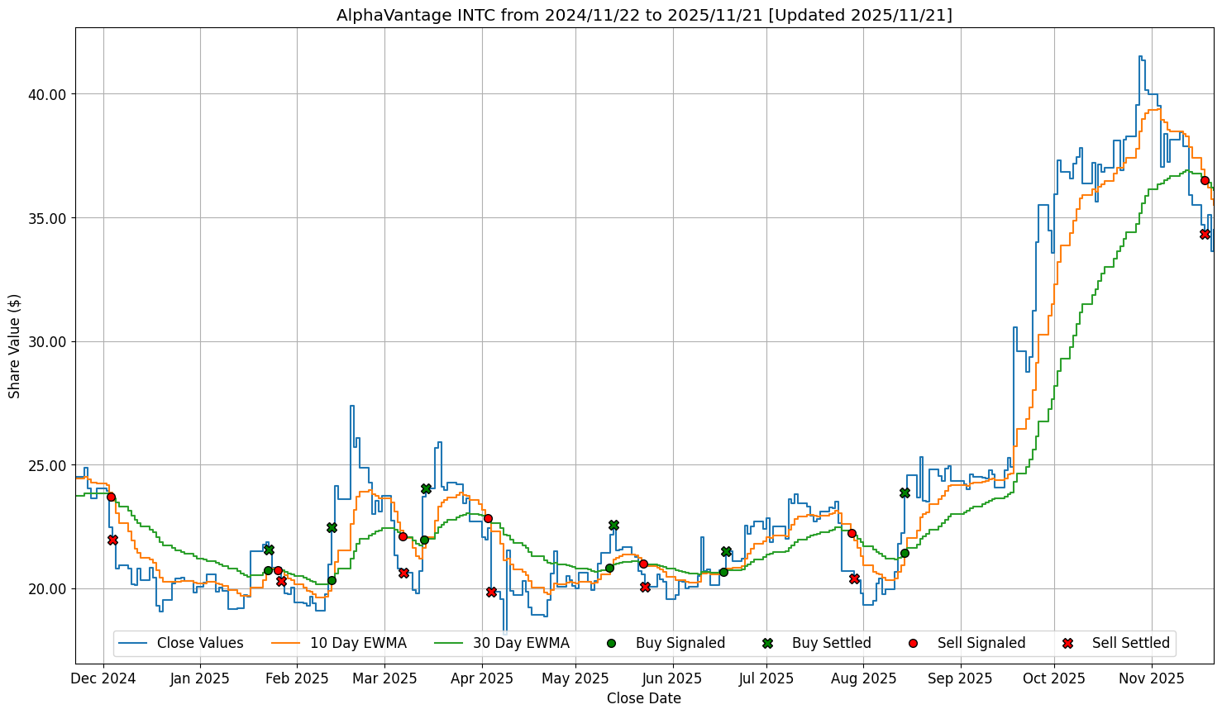Click the Jan 2025 x-axis tick label
Screen dimensions: 1222x714
[200, 679]
